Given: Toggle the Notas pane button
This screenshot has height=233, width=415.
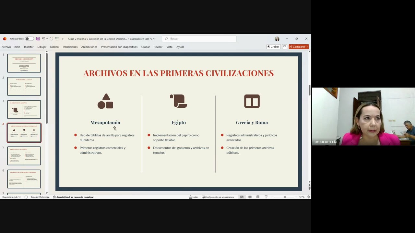Looking at the screenshot, I should (194, 197).
